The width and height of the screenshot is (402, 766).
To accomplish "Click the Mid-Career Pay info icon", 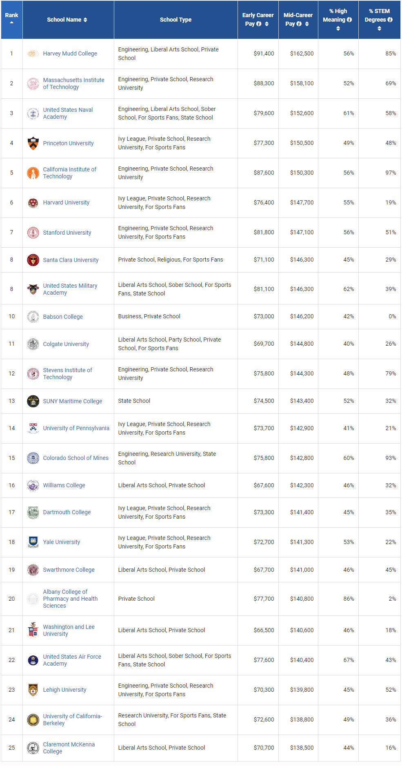I will click(x=299, y=24).
